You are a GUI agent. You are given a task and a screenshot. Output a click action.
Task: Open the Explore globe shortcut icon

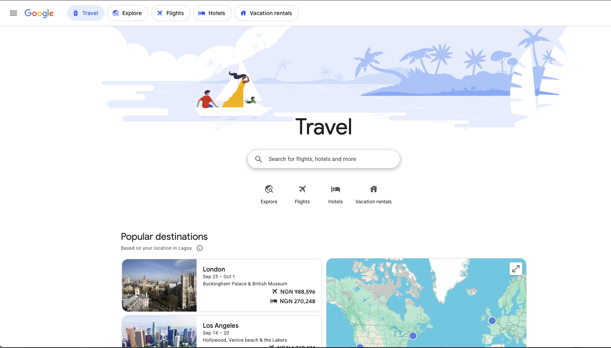[269, 189]
